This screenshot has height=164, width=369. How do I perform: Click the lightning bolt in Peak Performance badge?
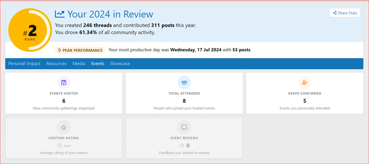coord(59,50)
